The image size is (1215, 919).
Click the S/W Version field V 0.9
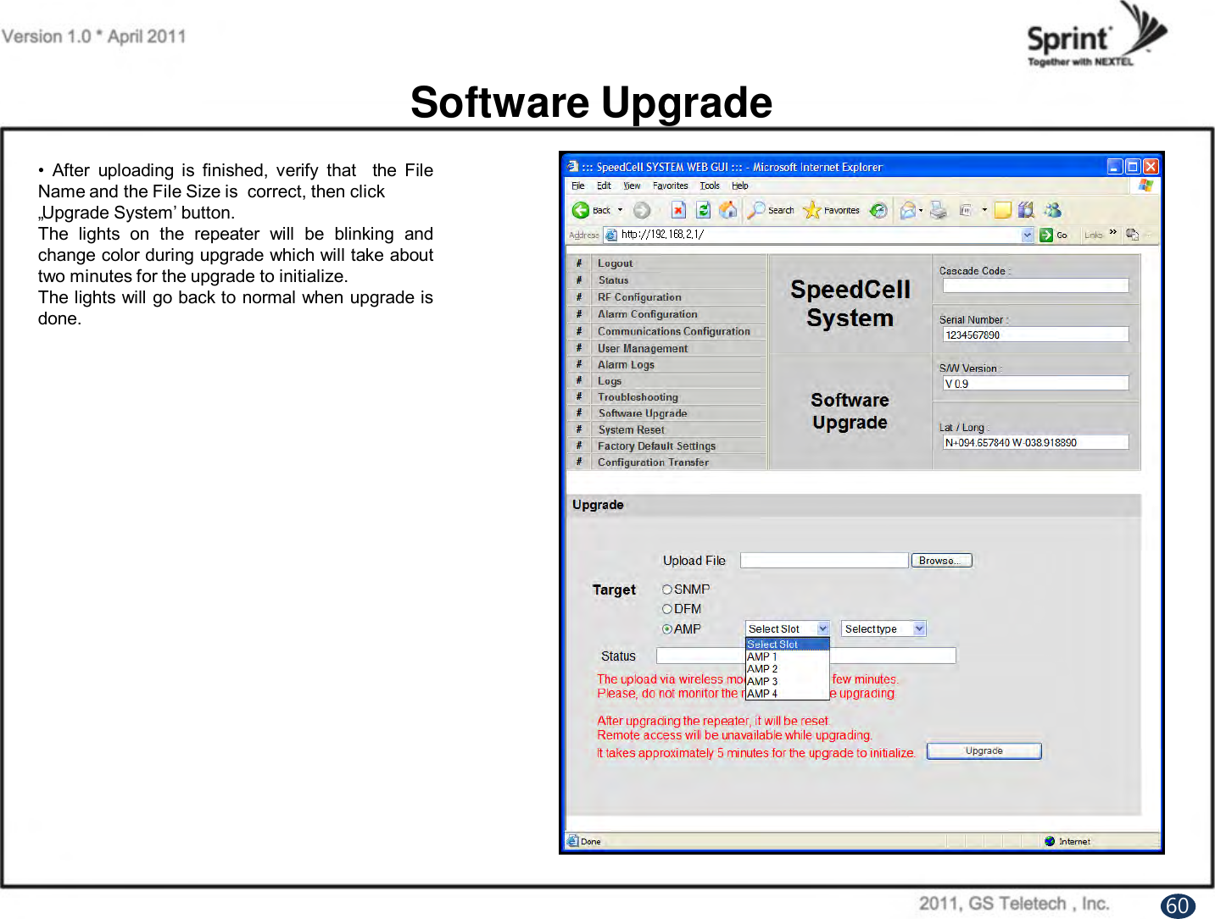click(1035, 383)
